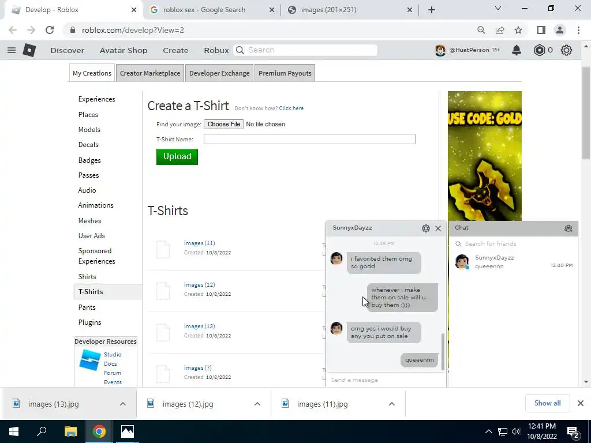Click the chat conversation scrollbar
The height and width of the screenshot is (443, 591).
[x=443, y=351]
